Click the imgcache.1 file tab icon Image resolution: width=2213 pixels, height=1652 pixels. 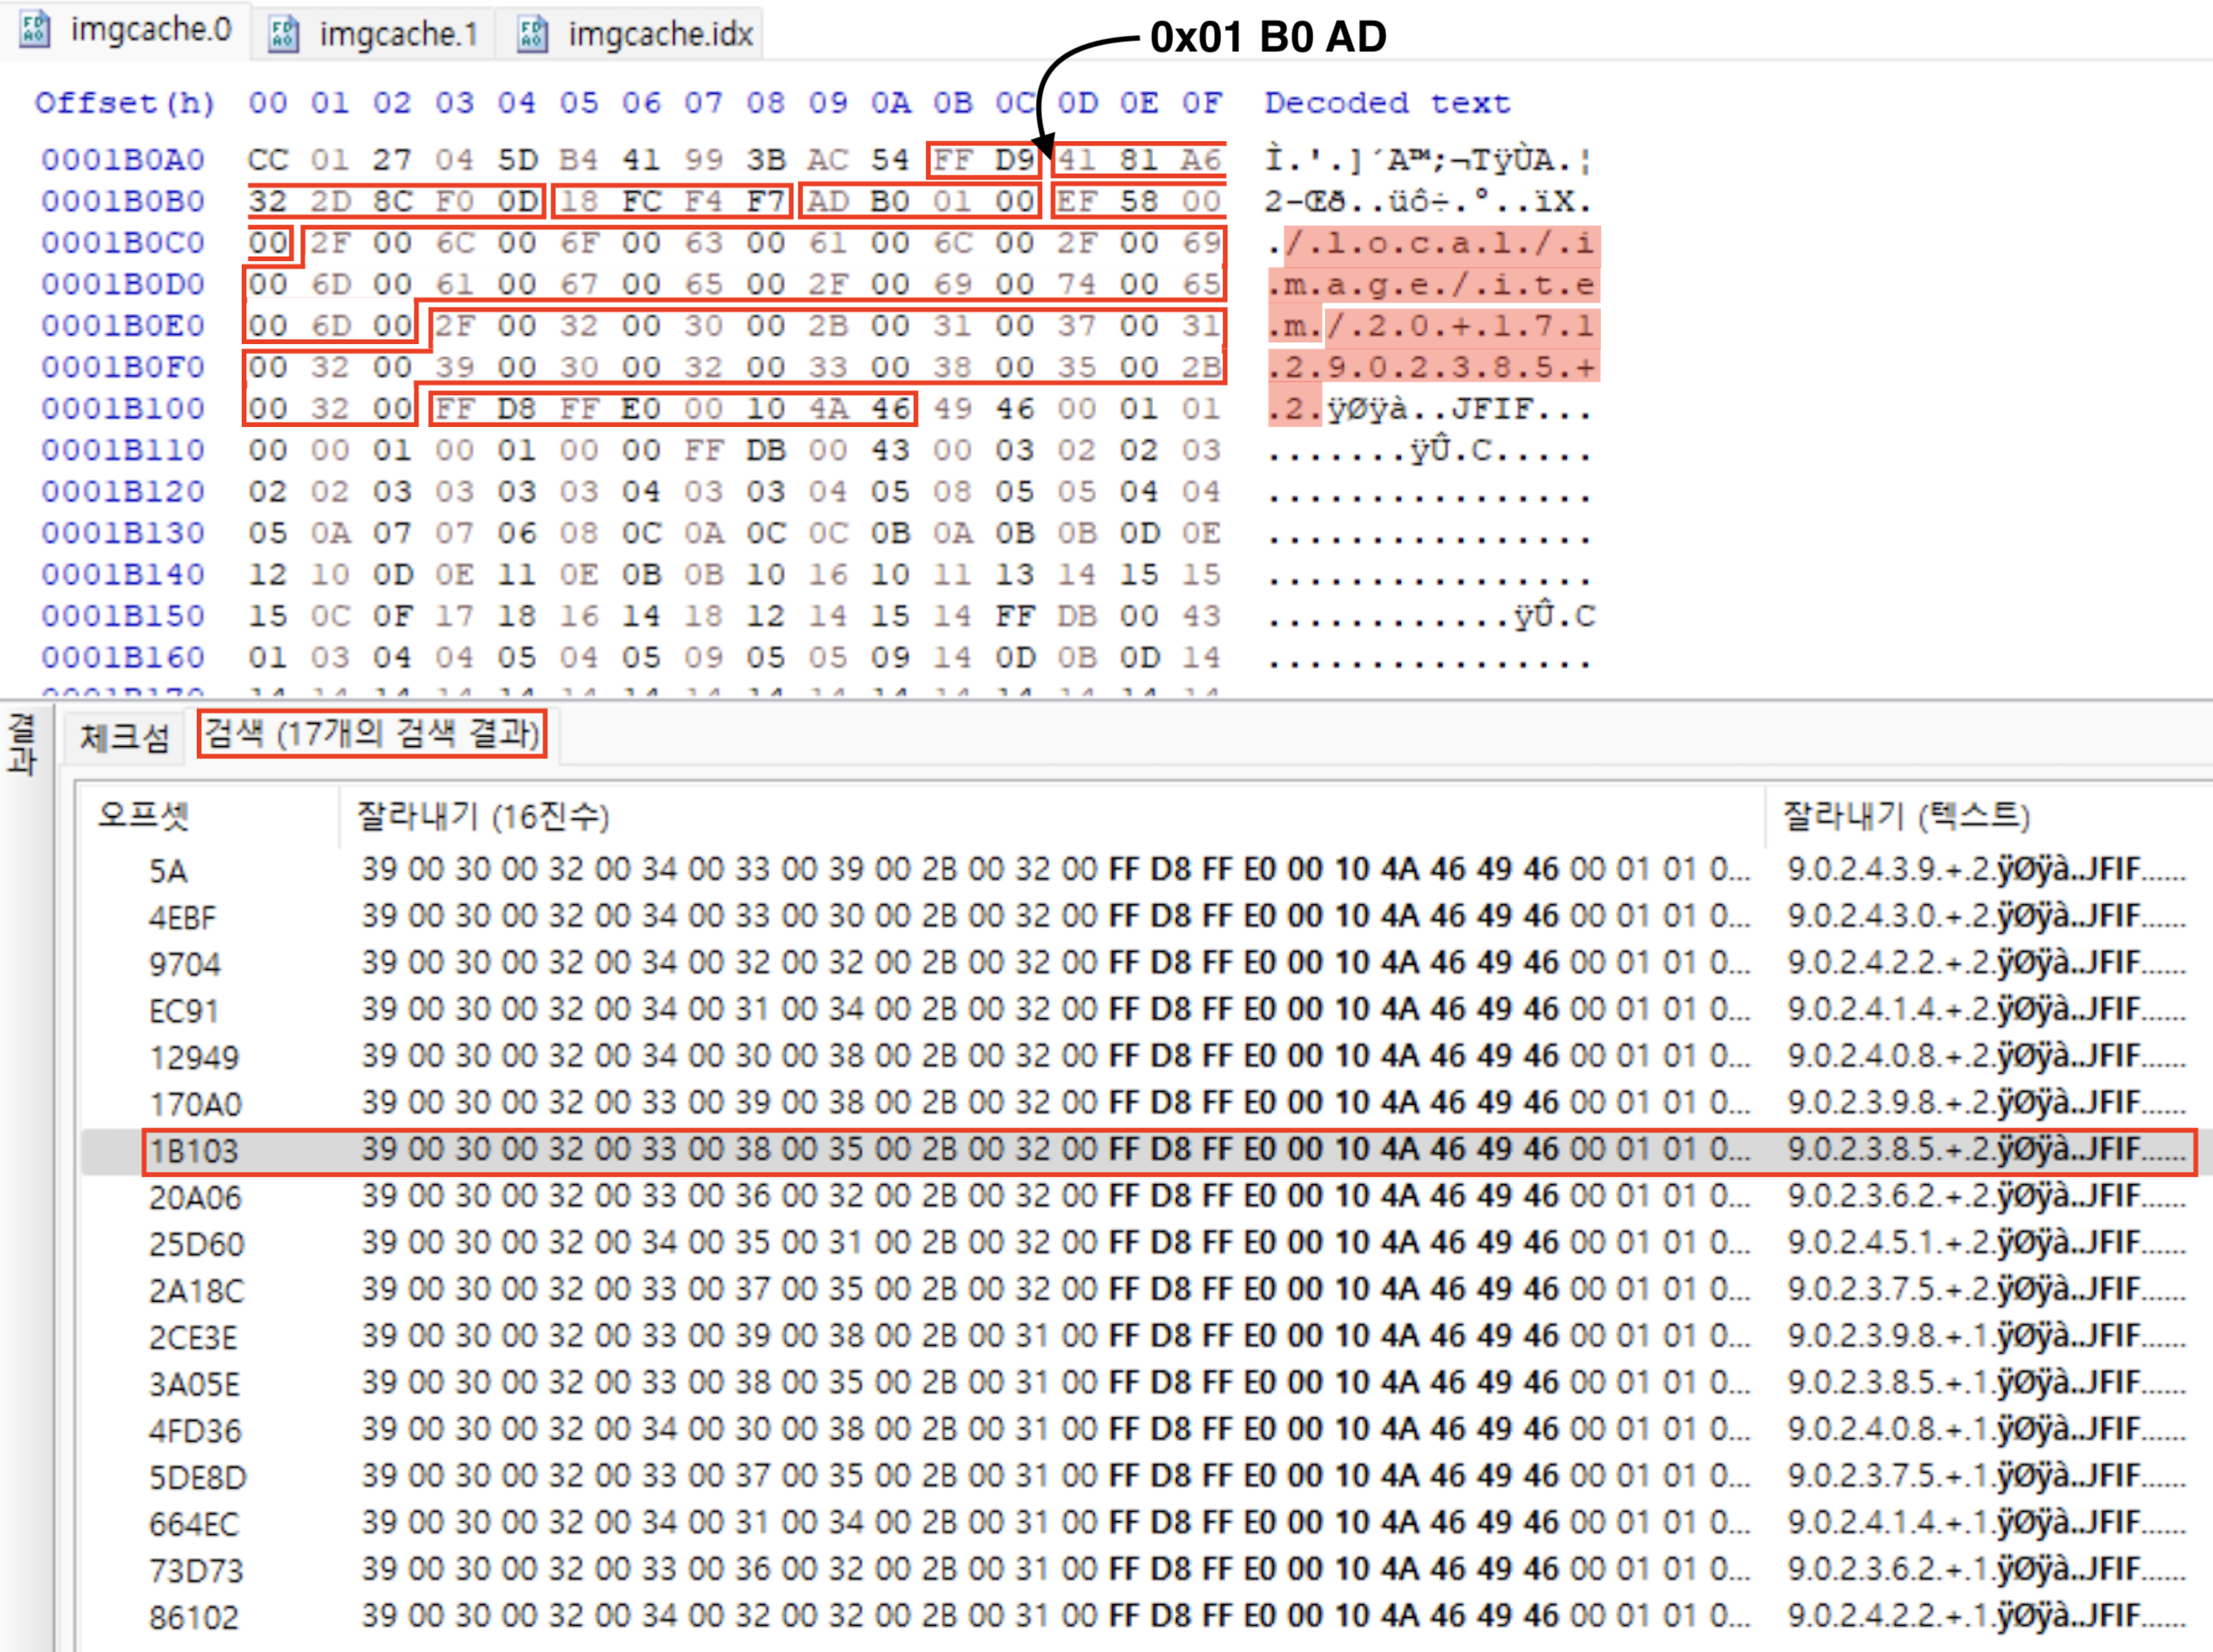284,34
